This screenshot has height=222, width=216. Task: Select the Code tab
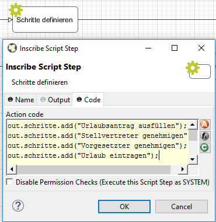(88, 99)
